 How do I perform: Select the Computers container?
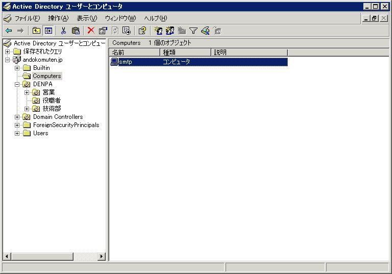click(47, 76)
